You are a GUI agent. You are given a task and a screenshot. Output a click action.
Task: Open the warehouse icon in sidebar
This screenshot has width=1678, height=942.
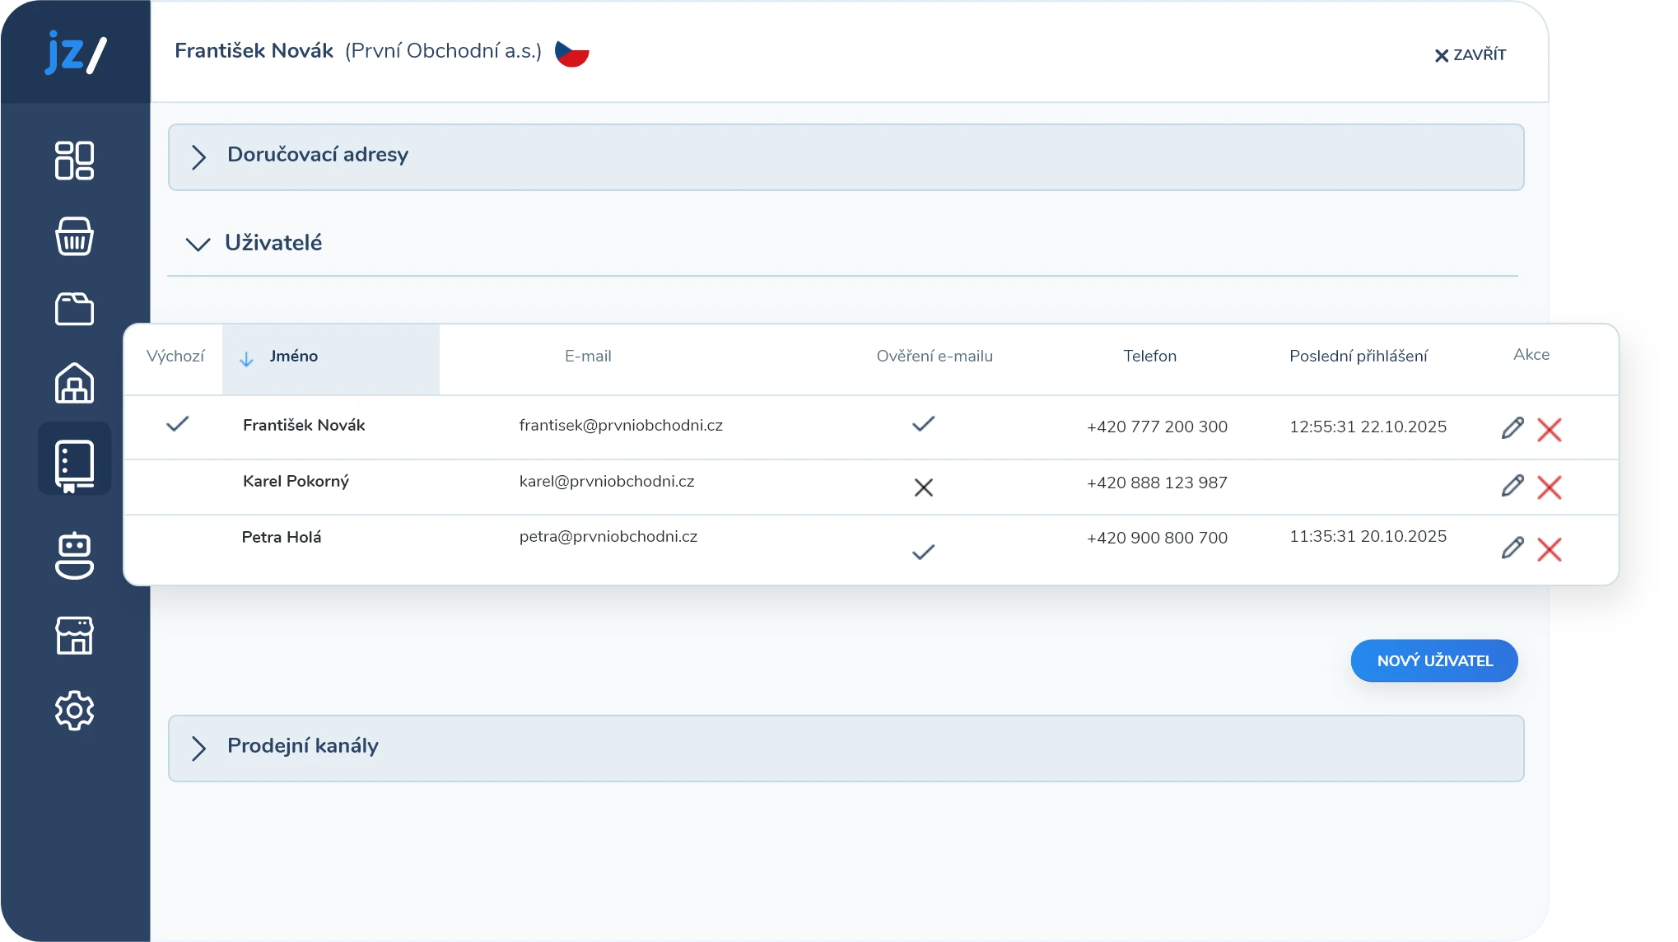click(x=74, y=383)
